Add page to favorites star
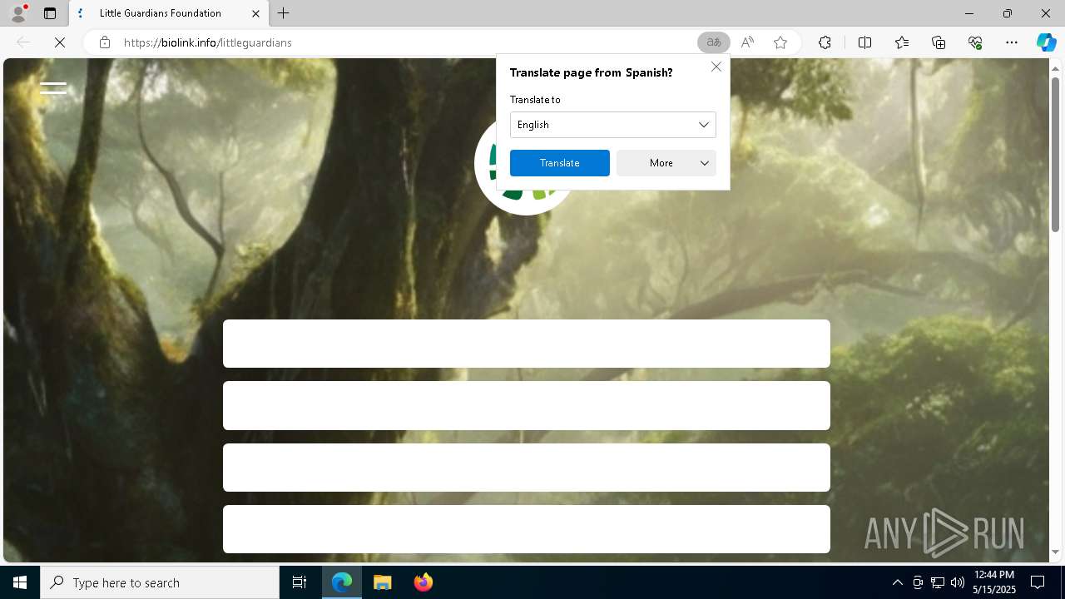This screenshot has height=599, width=1065. 780,42
